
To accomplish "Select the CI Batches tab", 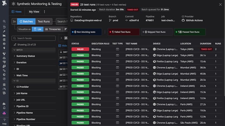I will tap(26, 21).
